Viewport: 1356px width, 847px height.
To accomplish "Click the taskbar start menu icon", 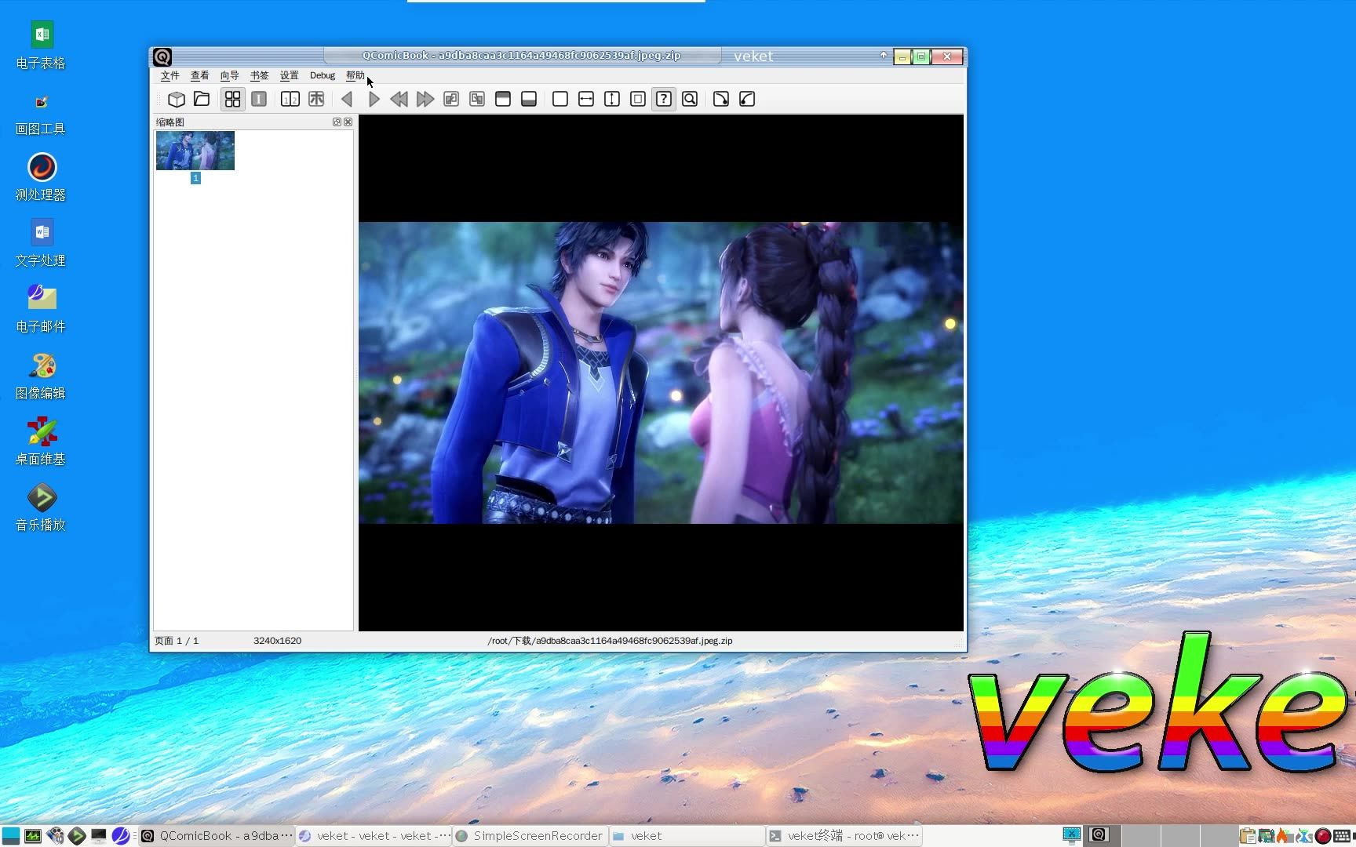I will click(x=11, y=836).
